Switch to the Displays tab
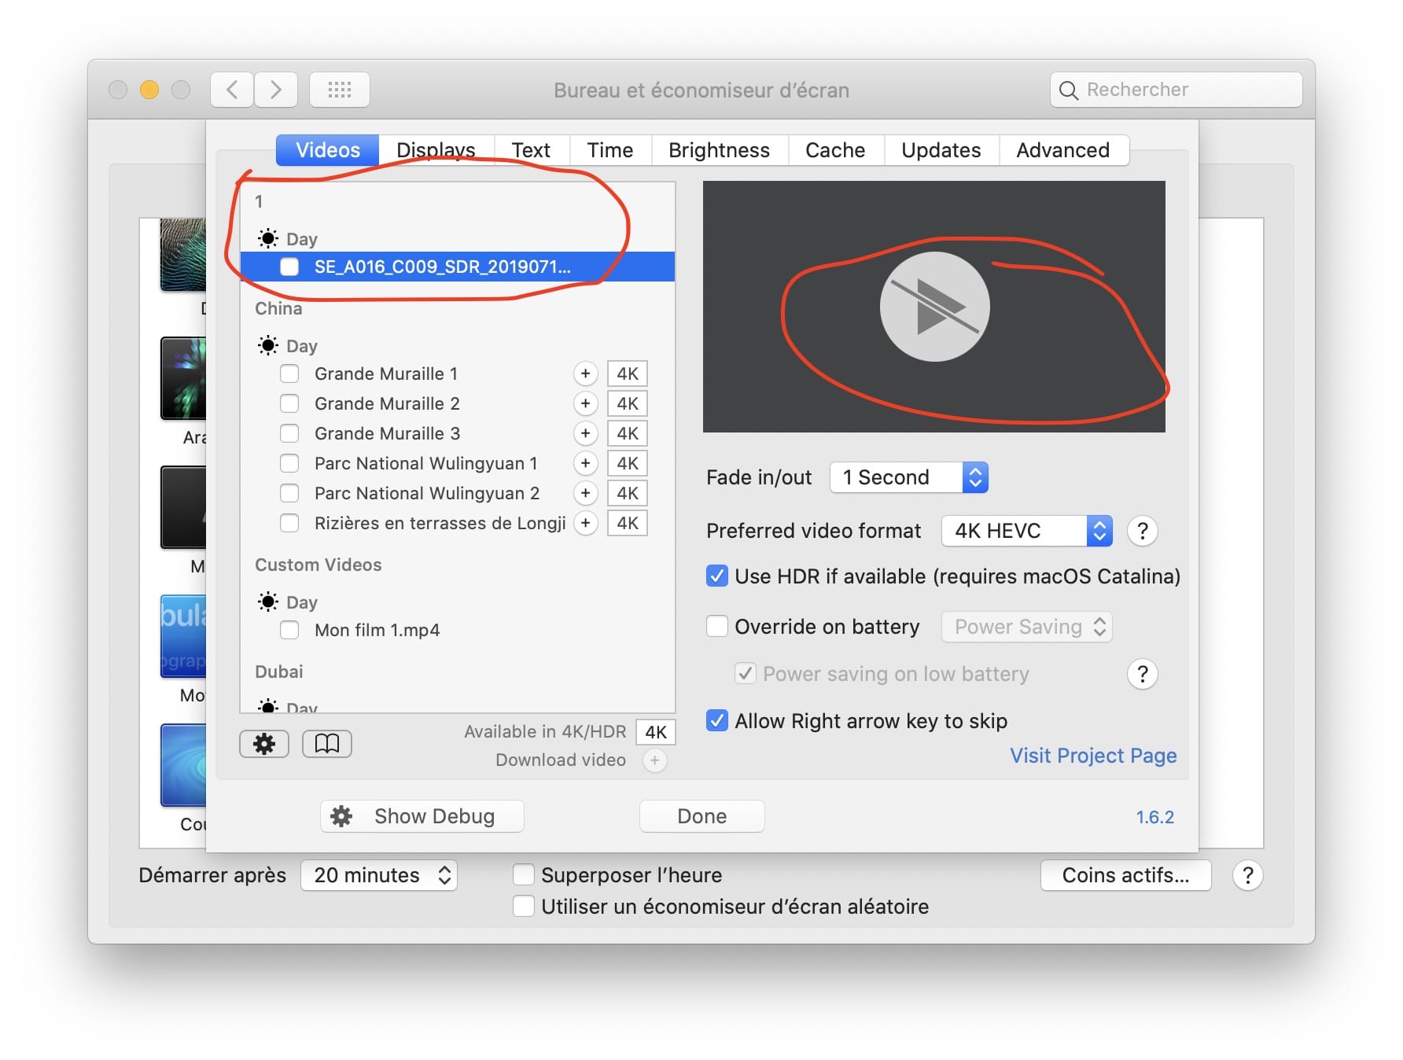Screen dimensions: 1403x1060 click(436, 150)
